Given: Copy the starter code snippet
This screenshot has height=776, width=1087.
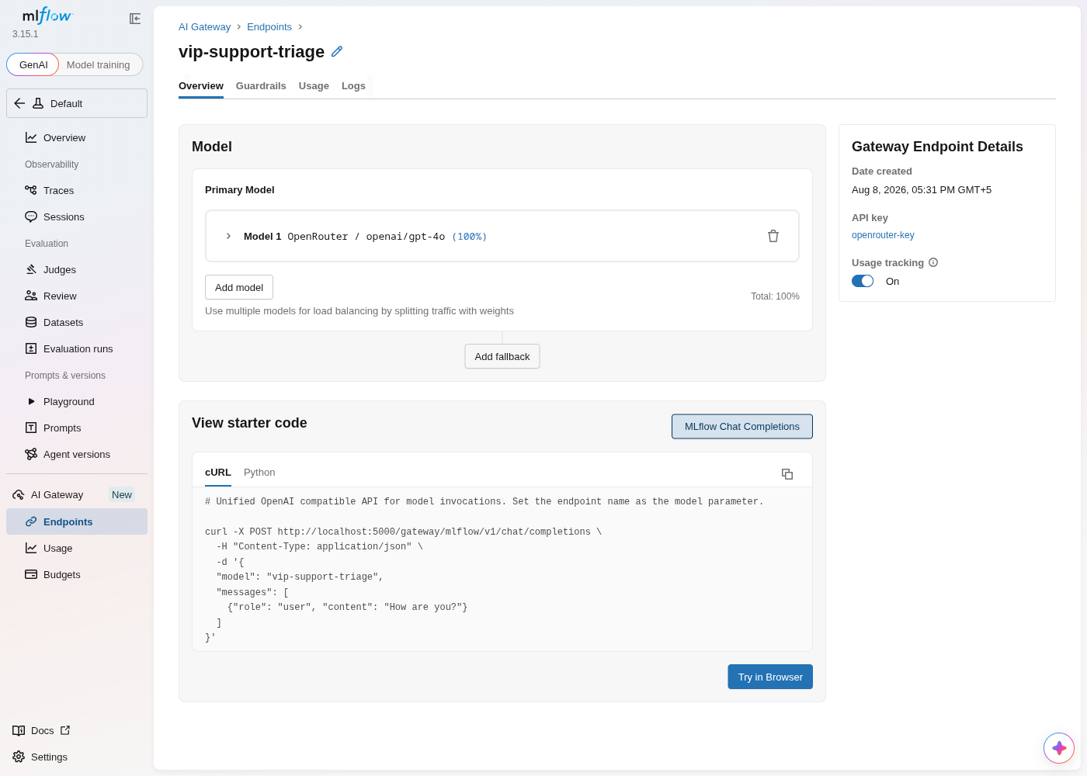Looking at the screenshot, I should (787, 473).
